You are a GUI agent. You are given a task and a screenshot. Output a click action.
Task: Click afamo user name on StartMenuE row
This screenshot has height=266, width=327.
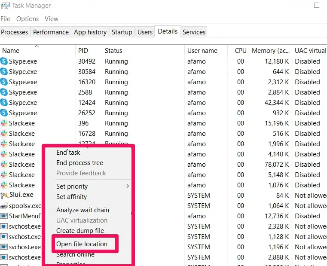click(x=196, y=216)
